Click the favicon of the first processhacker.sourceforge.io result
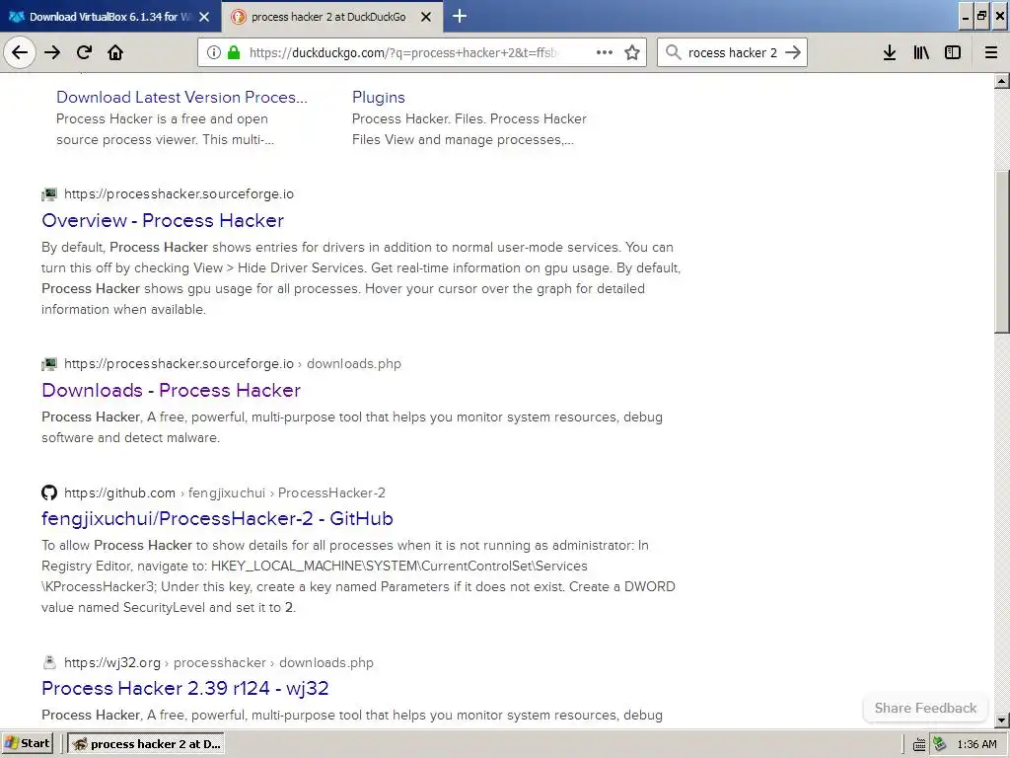 (x=49, y=194)
